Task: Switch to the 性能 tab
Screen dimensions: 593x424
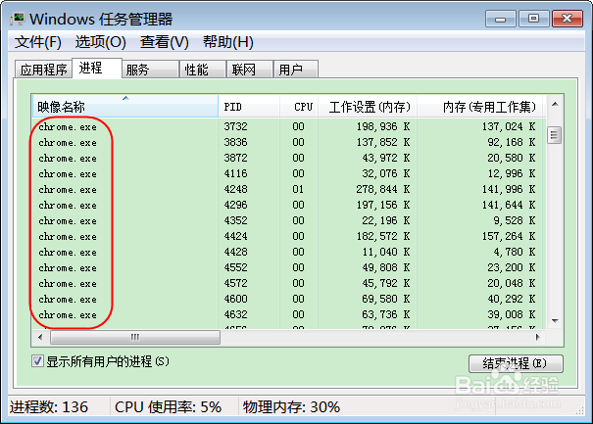Action: pos(202,70)
